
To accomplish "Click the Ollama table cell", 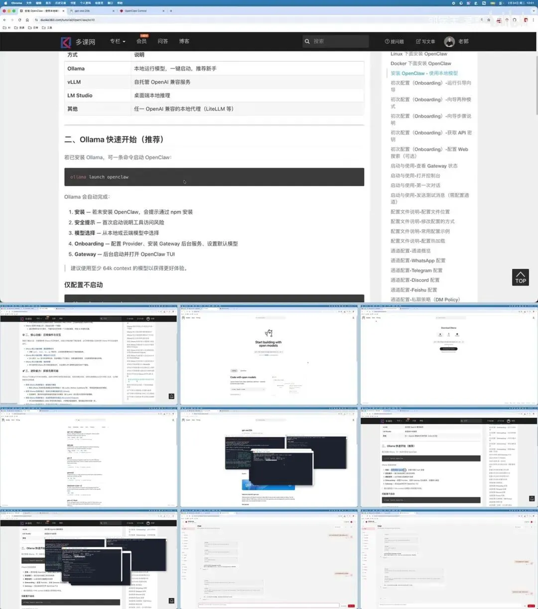I will click(x=98, y=68).
